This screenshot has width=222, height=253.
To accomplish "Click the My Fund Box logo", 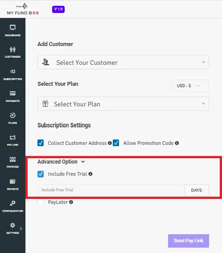I will [x=23, y=9].
